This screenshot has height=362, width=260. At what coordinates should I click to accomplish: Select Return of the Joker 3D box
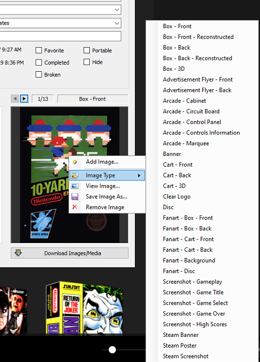tap(84, 308)
